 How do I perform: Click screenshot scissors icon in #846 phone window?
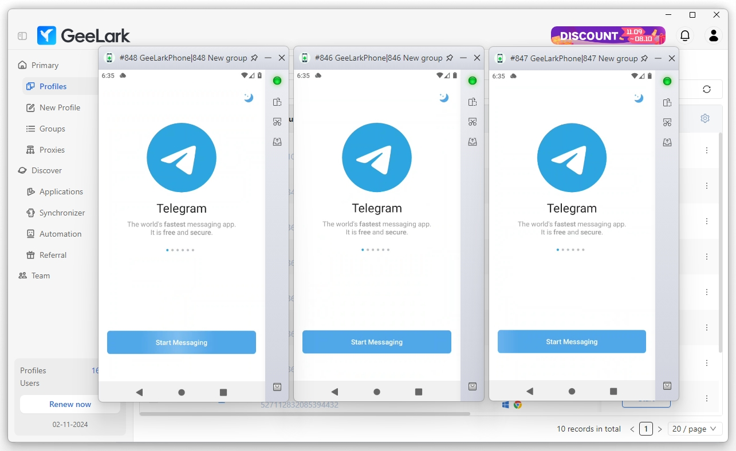click(x=473, y=122)
